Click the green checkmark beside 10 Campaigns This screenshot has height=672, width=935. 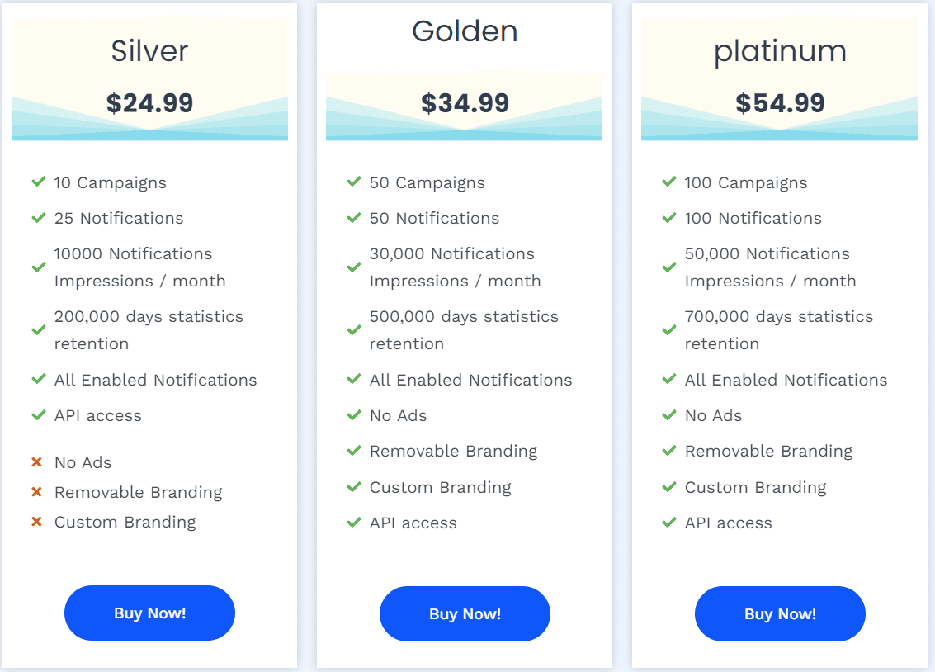point(38,183)
